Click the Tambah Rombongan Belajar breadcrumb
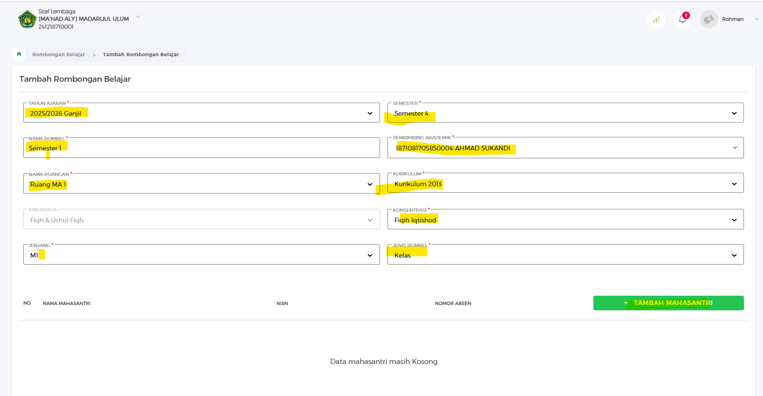This screenshot has width=763, height=396. tap(141, 55)
